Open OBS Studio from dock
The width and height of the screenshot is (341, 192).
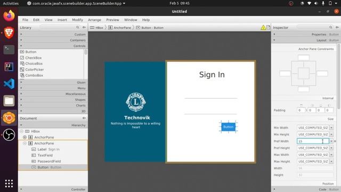[9, 135]
